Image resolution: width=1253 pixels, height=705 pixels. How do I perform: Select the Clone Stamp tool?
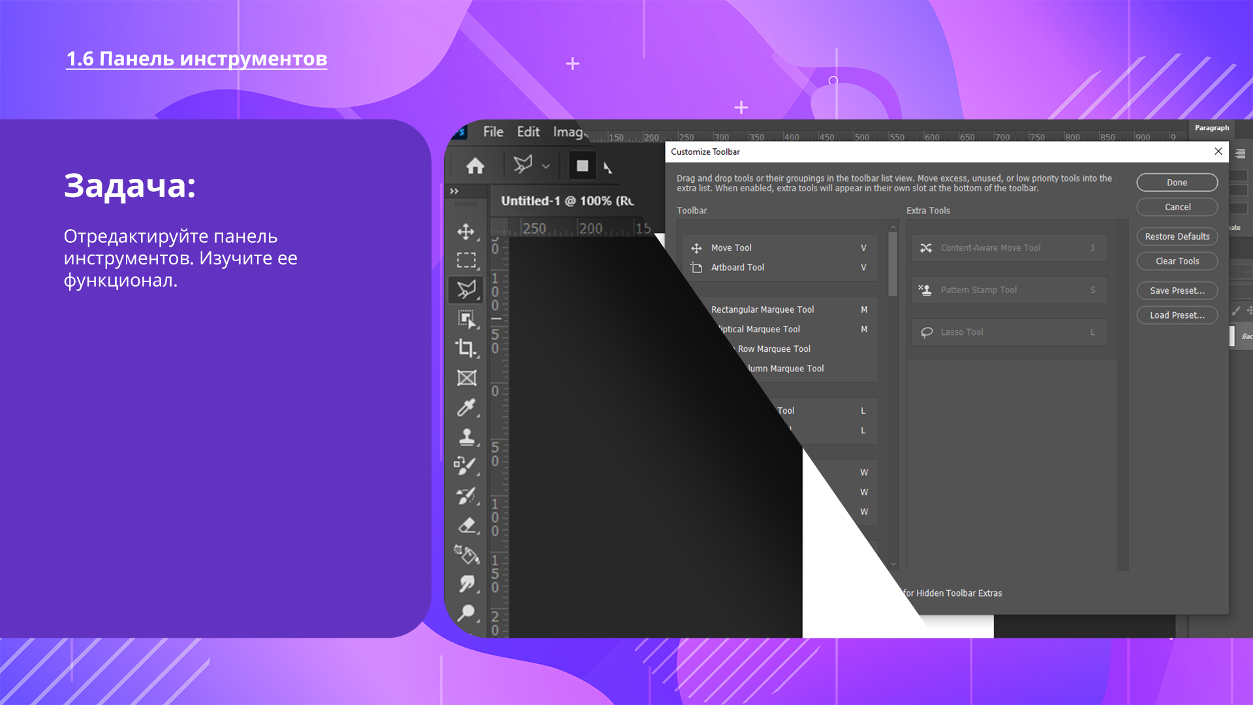click(466, 437)
